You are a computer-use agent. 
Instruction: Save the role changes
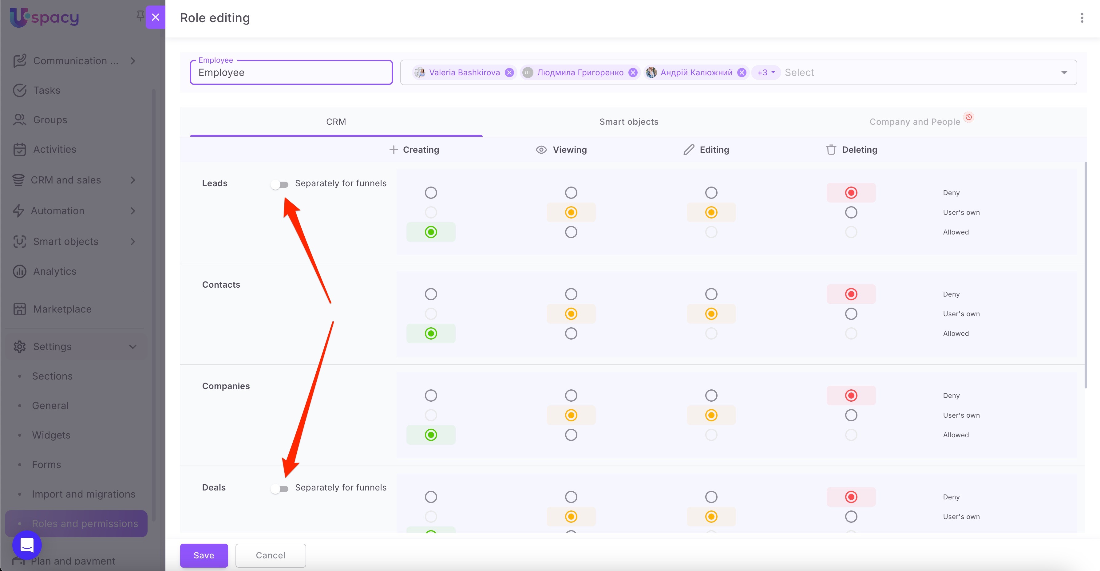pyautogui.click(x=204, y=555)
